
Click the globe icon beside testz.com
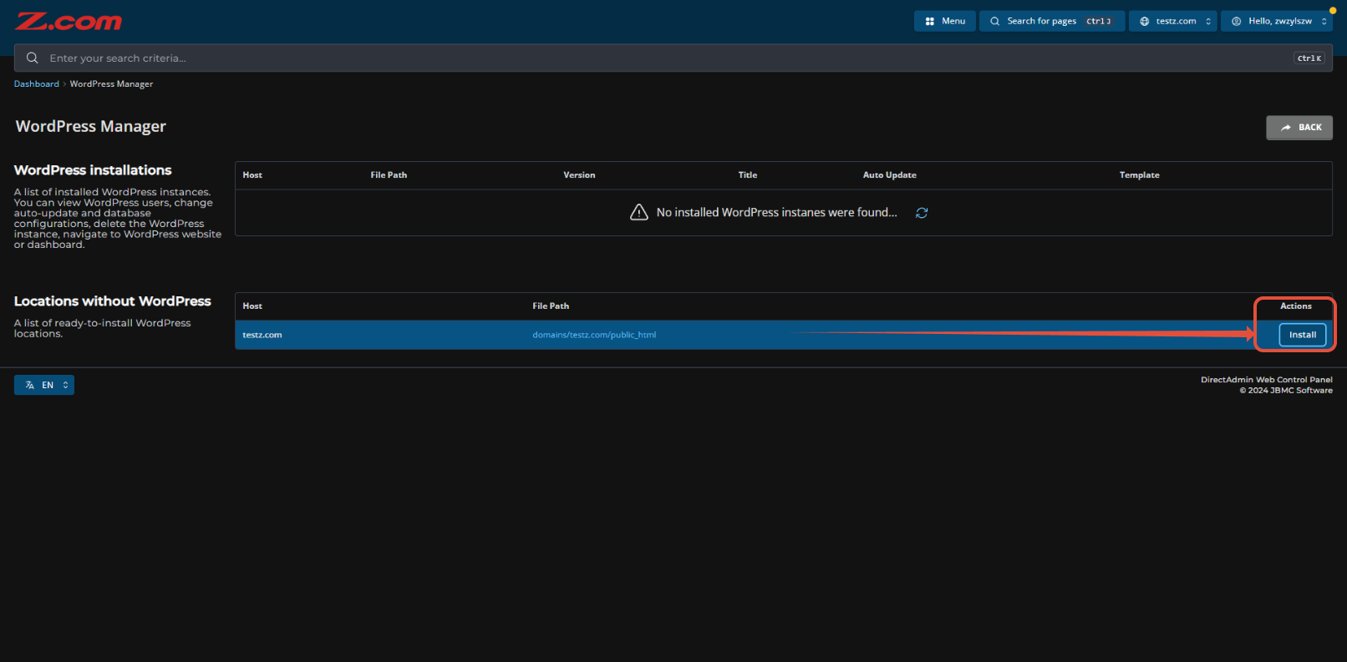pos(1145,21)
